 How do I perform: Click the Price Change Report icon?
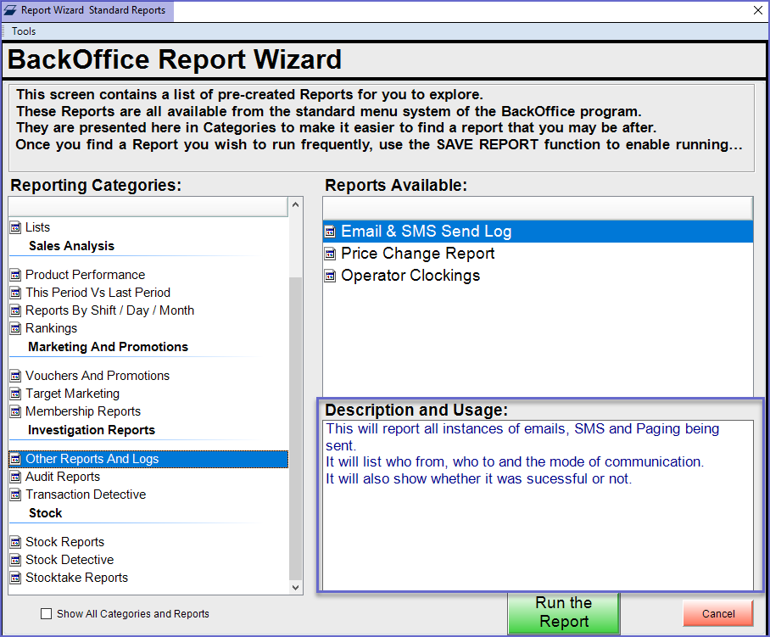(331, 254)
